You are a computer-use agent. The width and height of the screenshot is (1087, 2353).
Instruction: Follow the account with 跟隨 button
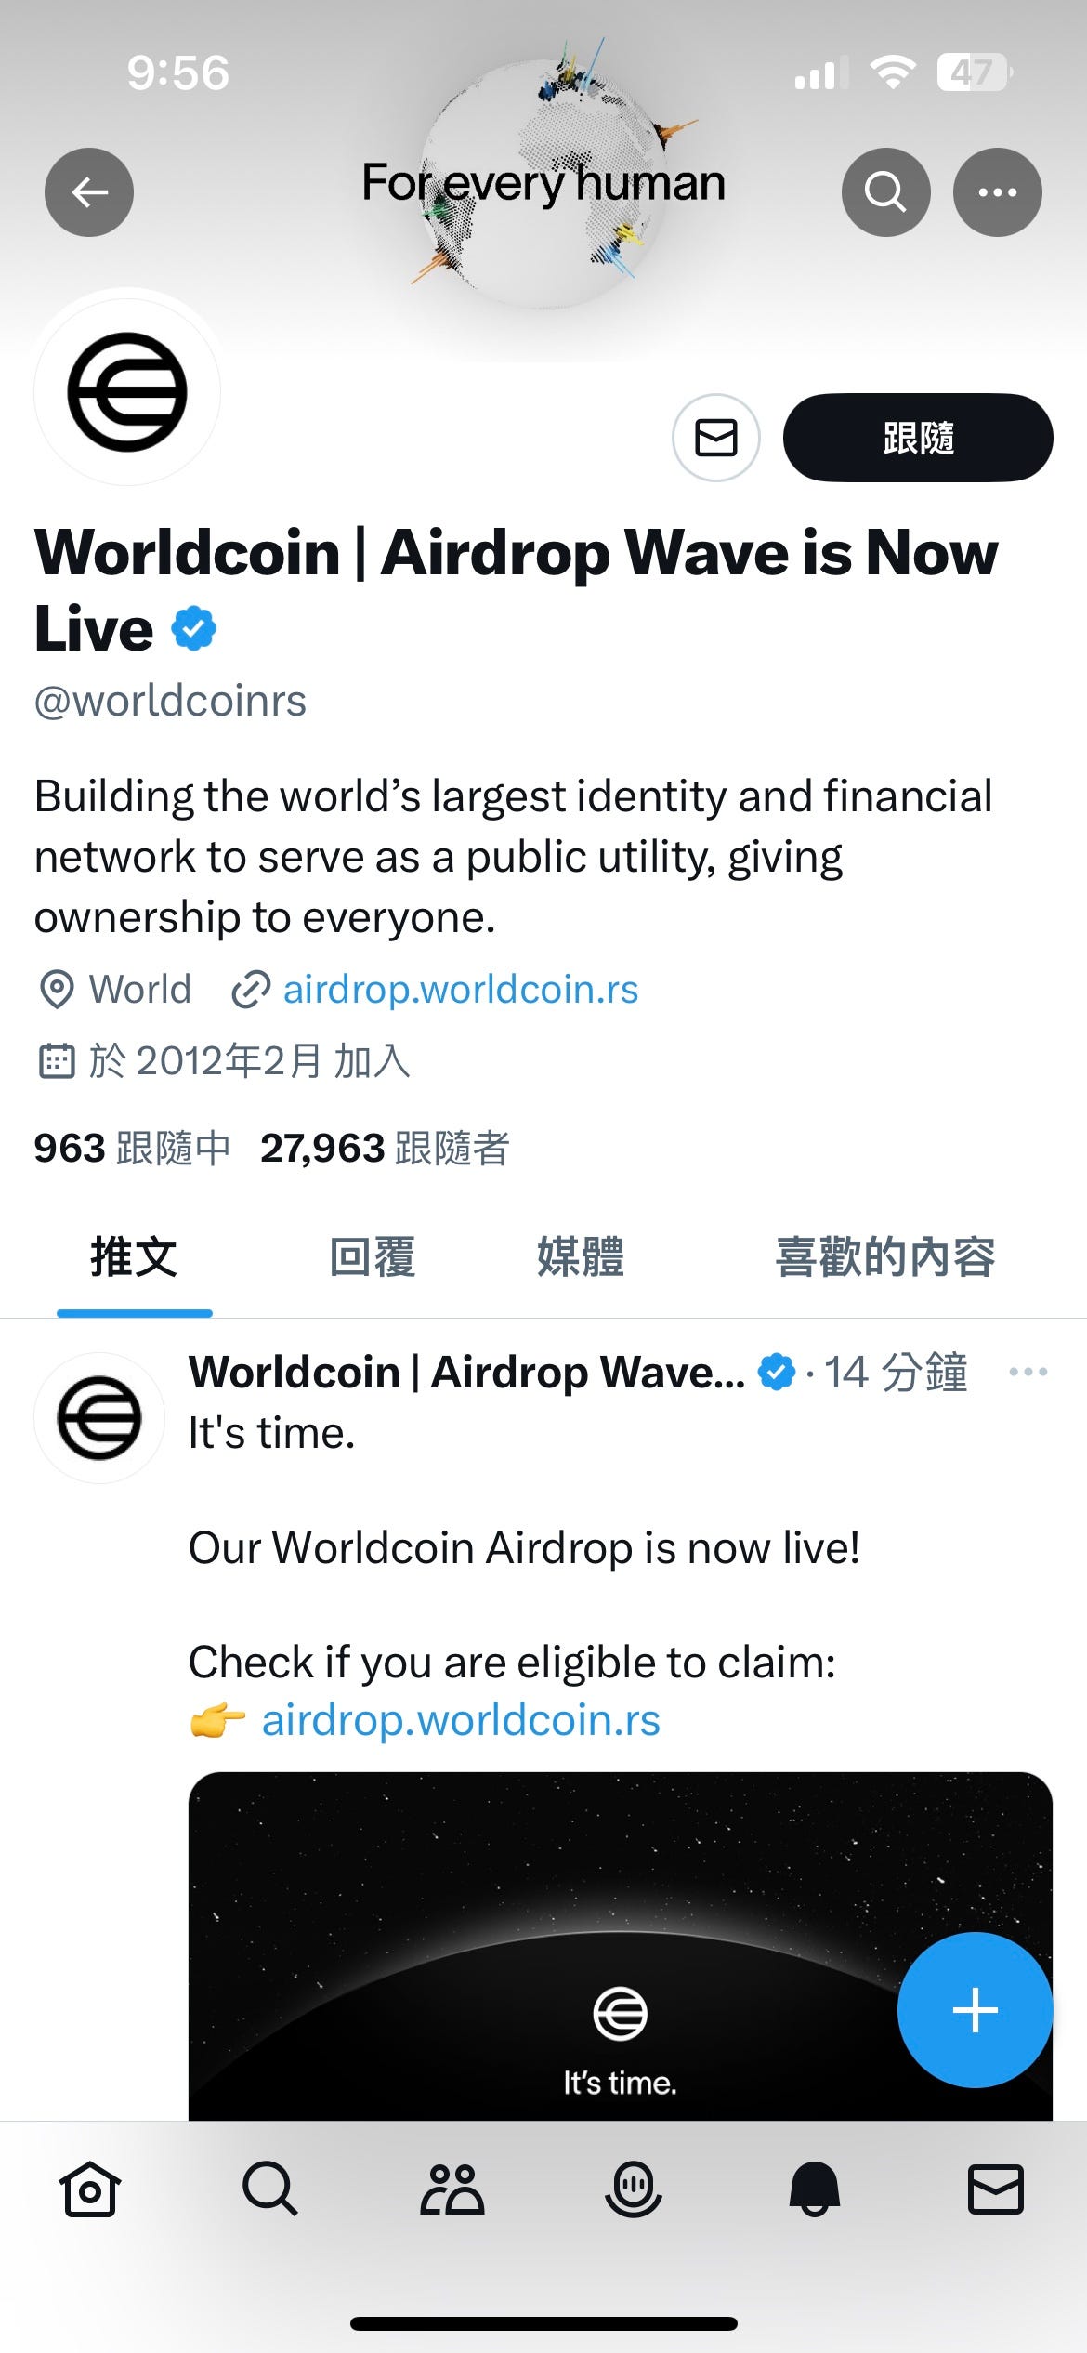pos(918,438)
